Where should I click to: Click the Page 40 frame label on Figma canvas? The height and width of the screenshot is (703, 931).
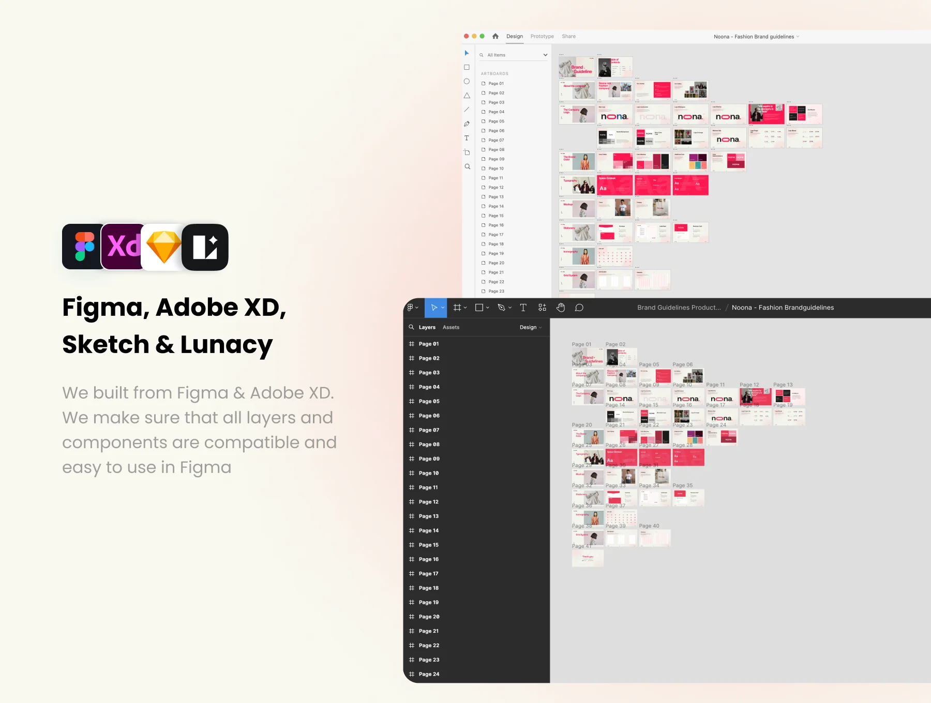pos(649,526)
